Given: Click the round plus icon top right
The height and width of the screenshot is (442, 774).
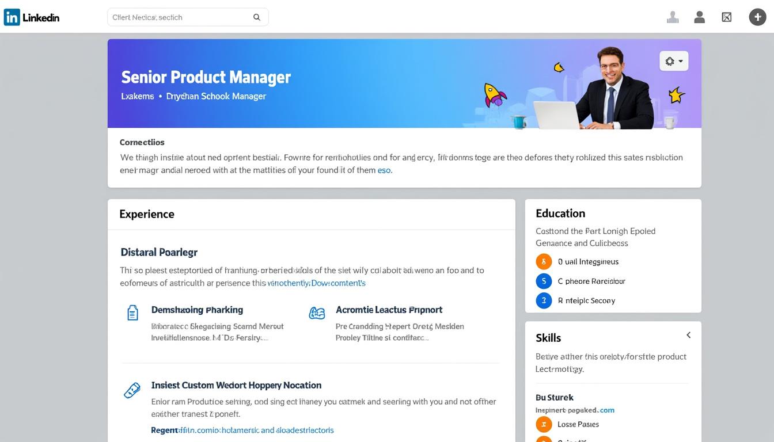Looking at the screenshot, I should [x=757, y=17].
